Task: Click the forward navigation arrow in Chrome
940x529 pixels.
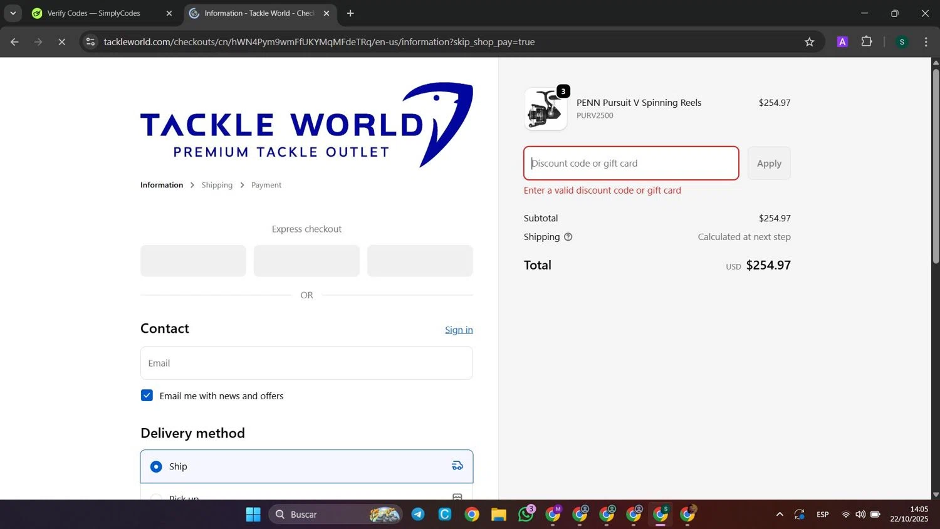Action: click(38, 42)
